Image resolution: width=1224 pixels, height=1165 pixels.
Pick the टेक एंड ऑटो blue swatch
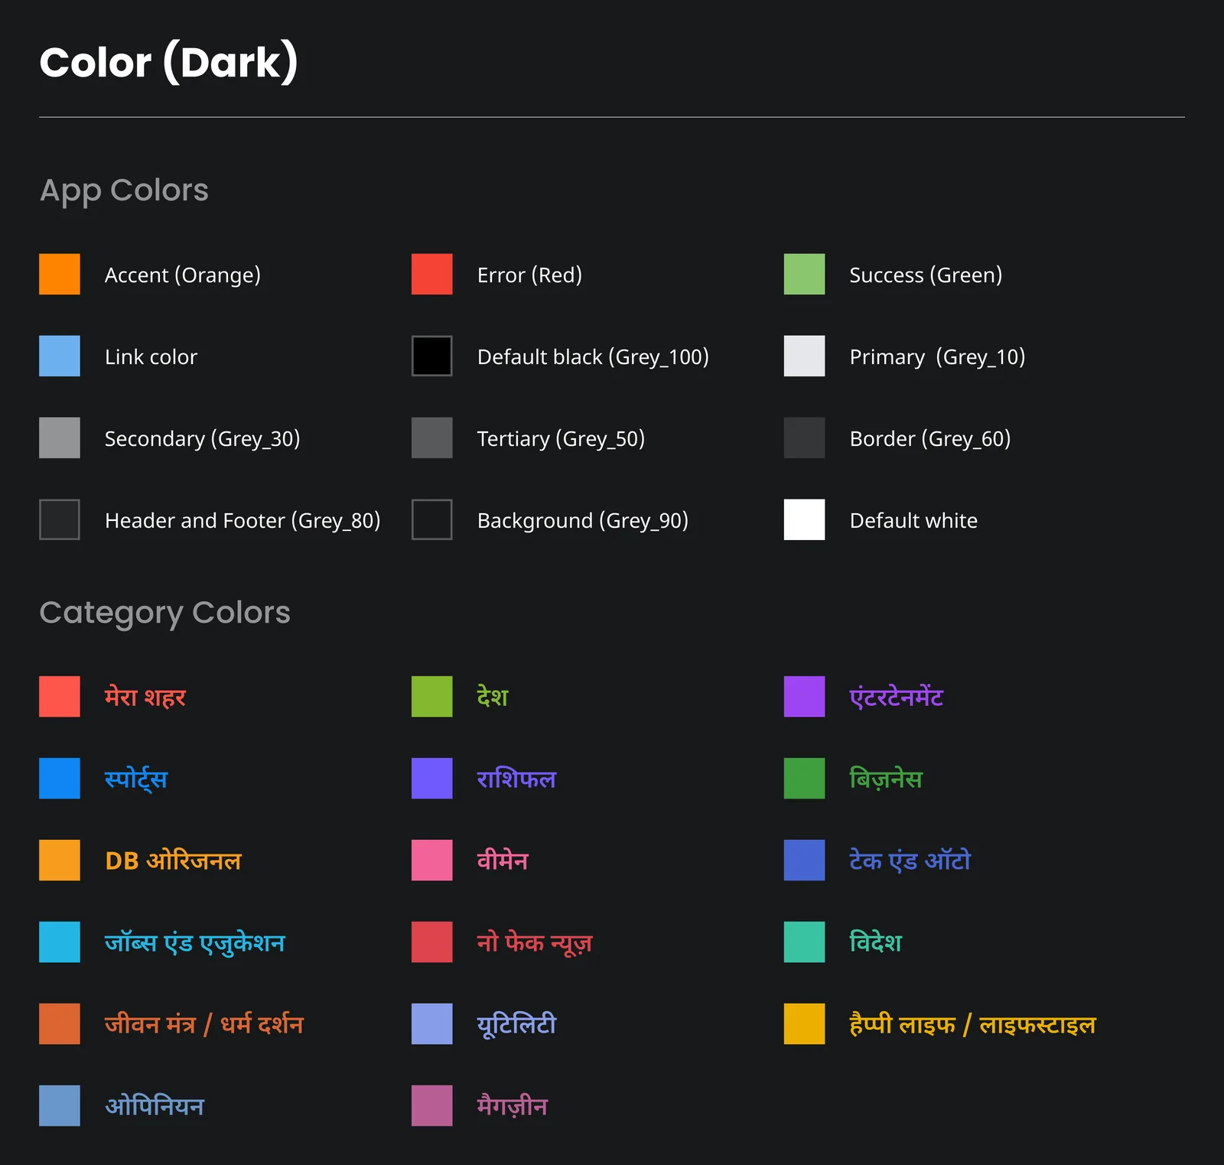pyautogui.click(x=805, y=860)
